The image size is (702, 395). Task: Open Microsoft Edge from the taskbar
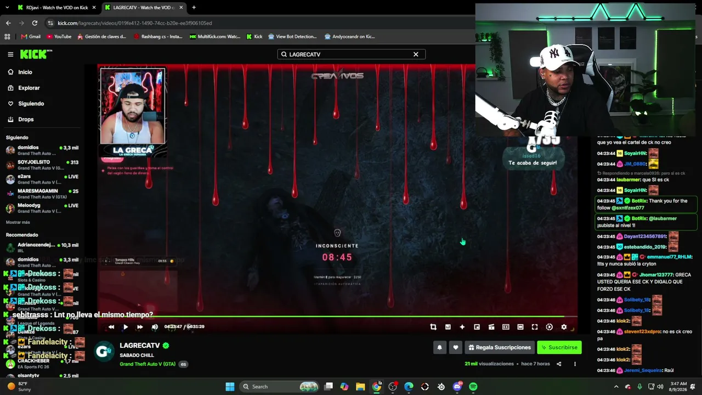pos(409,387)
